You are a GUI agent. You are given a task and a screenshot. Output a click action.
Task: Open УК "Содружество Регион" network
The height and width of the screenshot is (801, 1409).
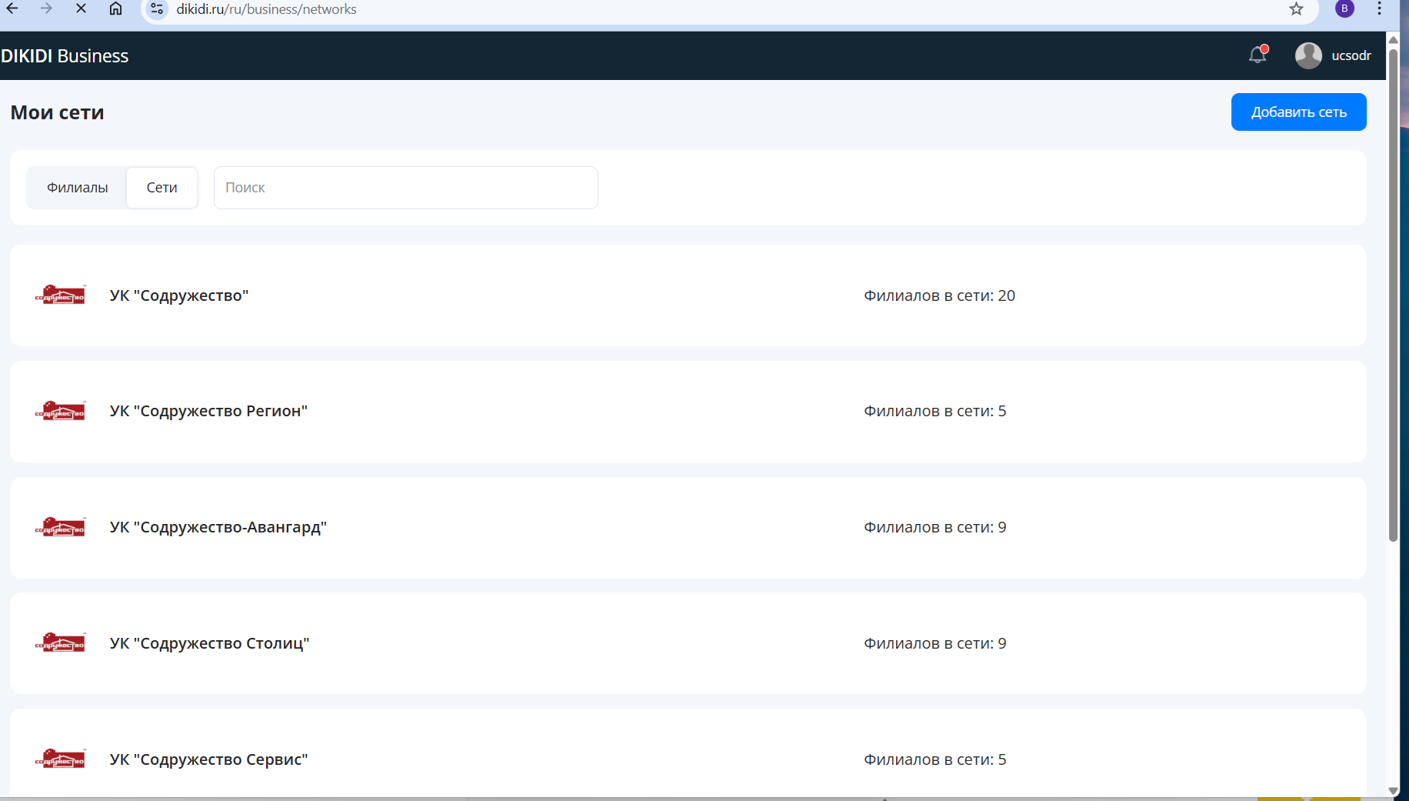[208, 412]
